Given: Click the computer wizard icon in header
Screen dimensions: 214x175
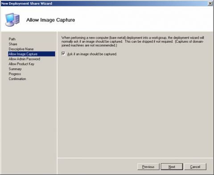Looking at the screenshot, I should (x=12, y=20).
